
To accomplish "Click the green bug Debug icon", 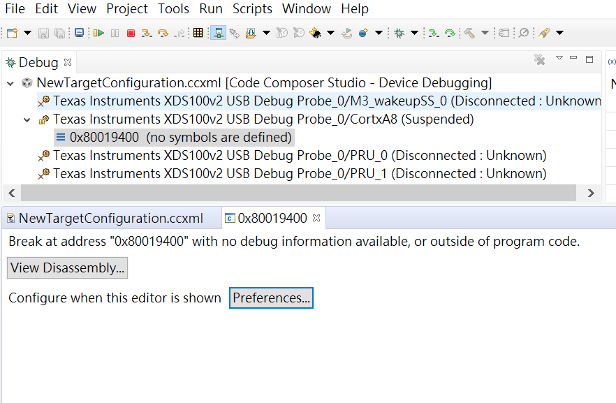I will coord(399,33).
